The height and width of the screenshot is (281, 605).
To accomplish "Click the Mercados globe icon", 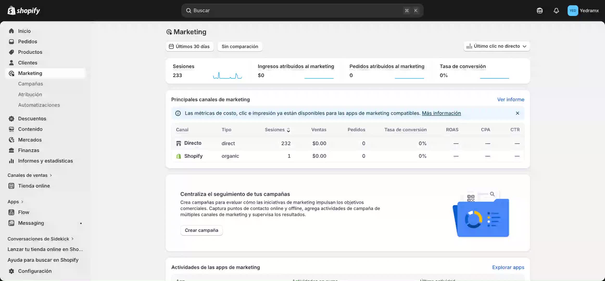I will (x=11, y=140).
